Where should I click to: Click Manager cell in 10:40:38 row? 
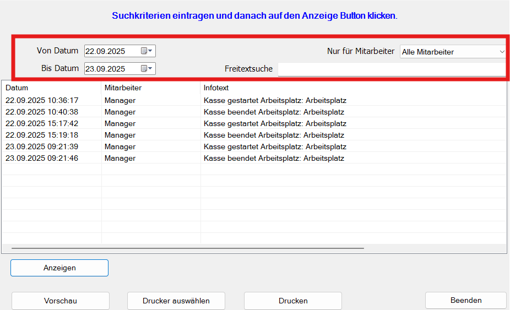tap(120, 112)
